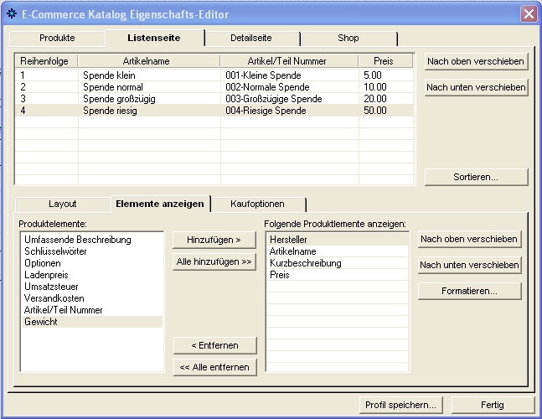Close the Eigenschafts-Editor window
The height and width of the screenshot is (419, 542).
(528, 14)
